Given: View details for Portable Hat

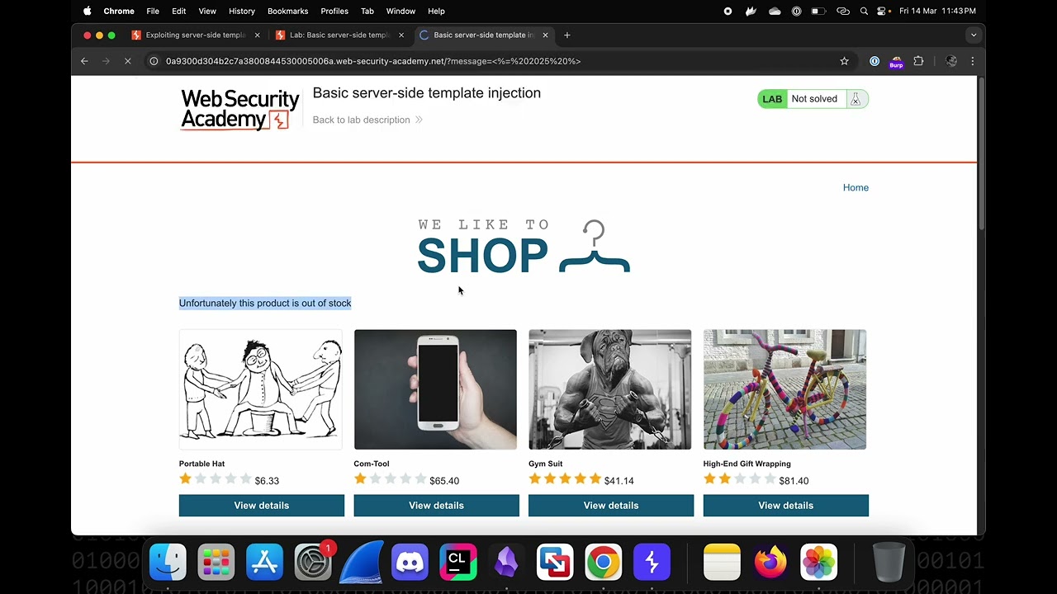Looking at the screenshot, I should pos(262,506).
